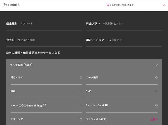Click the circle icon for テザリング

81,119
